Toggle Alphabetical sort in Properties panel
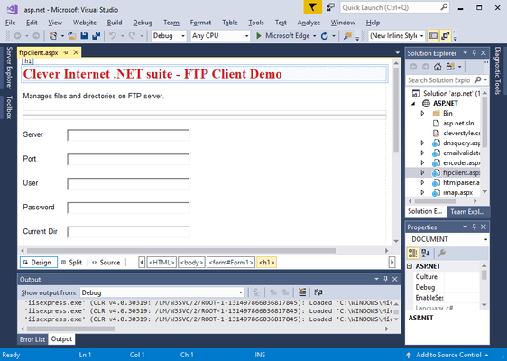 coord(426,253)
